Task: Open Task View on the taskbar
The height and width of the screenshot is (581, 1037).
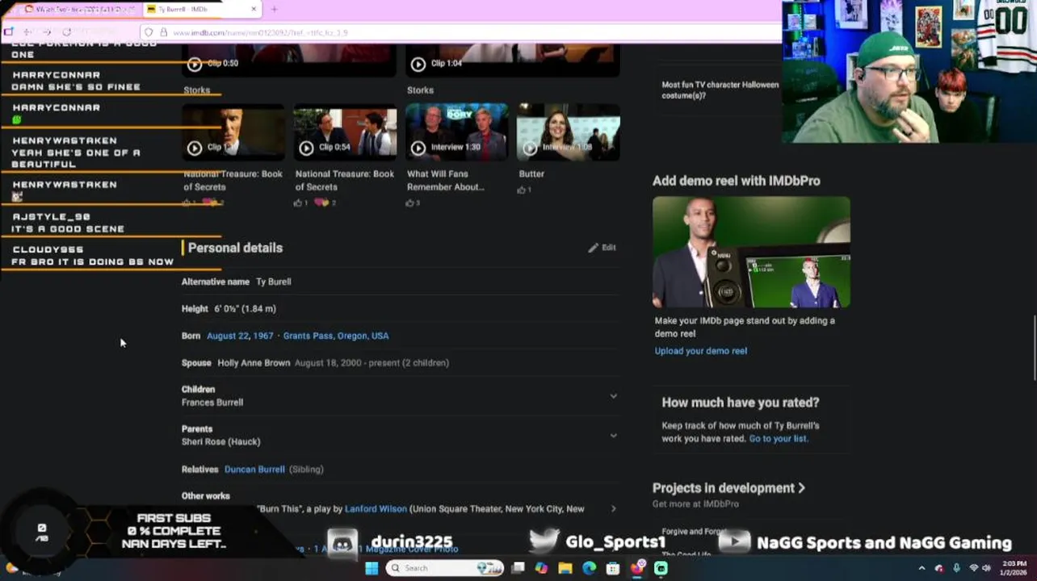Action: (518, 568)
